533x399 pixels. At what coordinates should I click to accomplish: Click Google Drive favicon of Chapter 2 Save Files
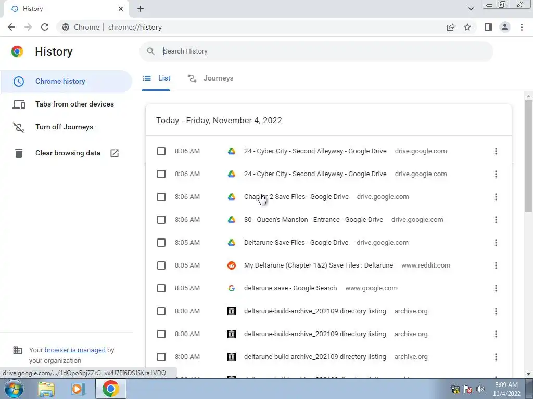(x=232, y=197)
